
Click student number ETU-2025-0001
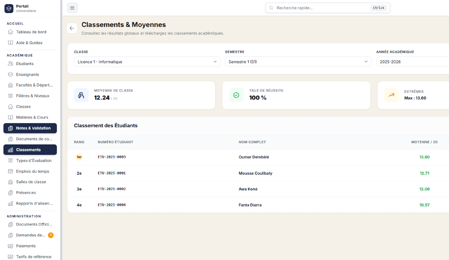pyautogui.click(x=112, y=173)
